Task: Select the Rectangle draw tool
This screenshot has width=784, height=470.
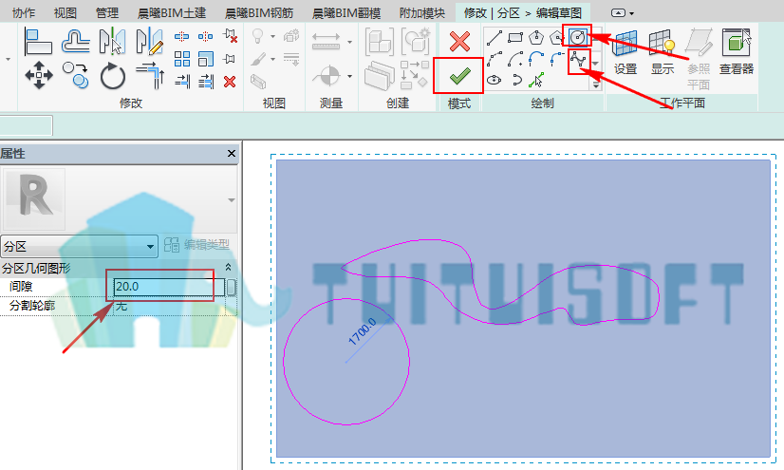Action: pos(515,37)
